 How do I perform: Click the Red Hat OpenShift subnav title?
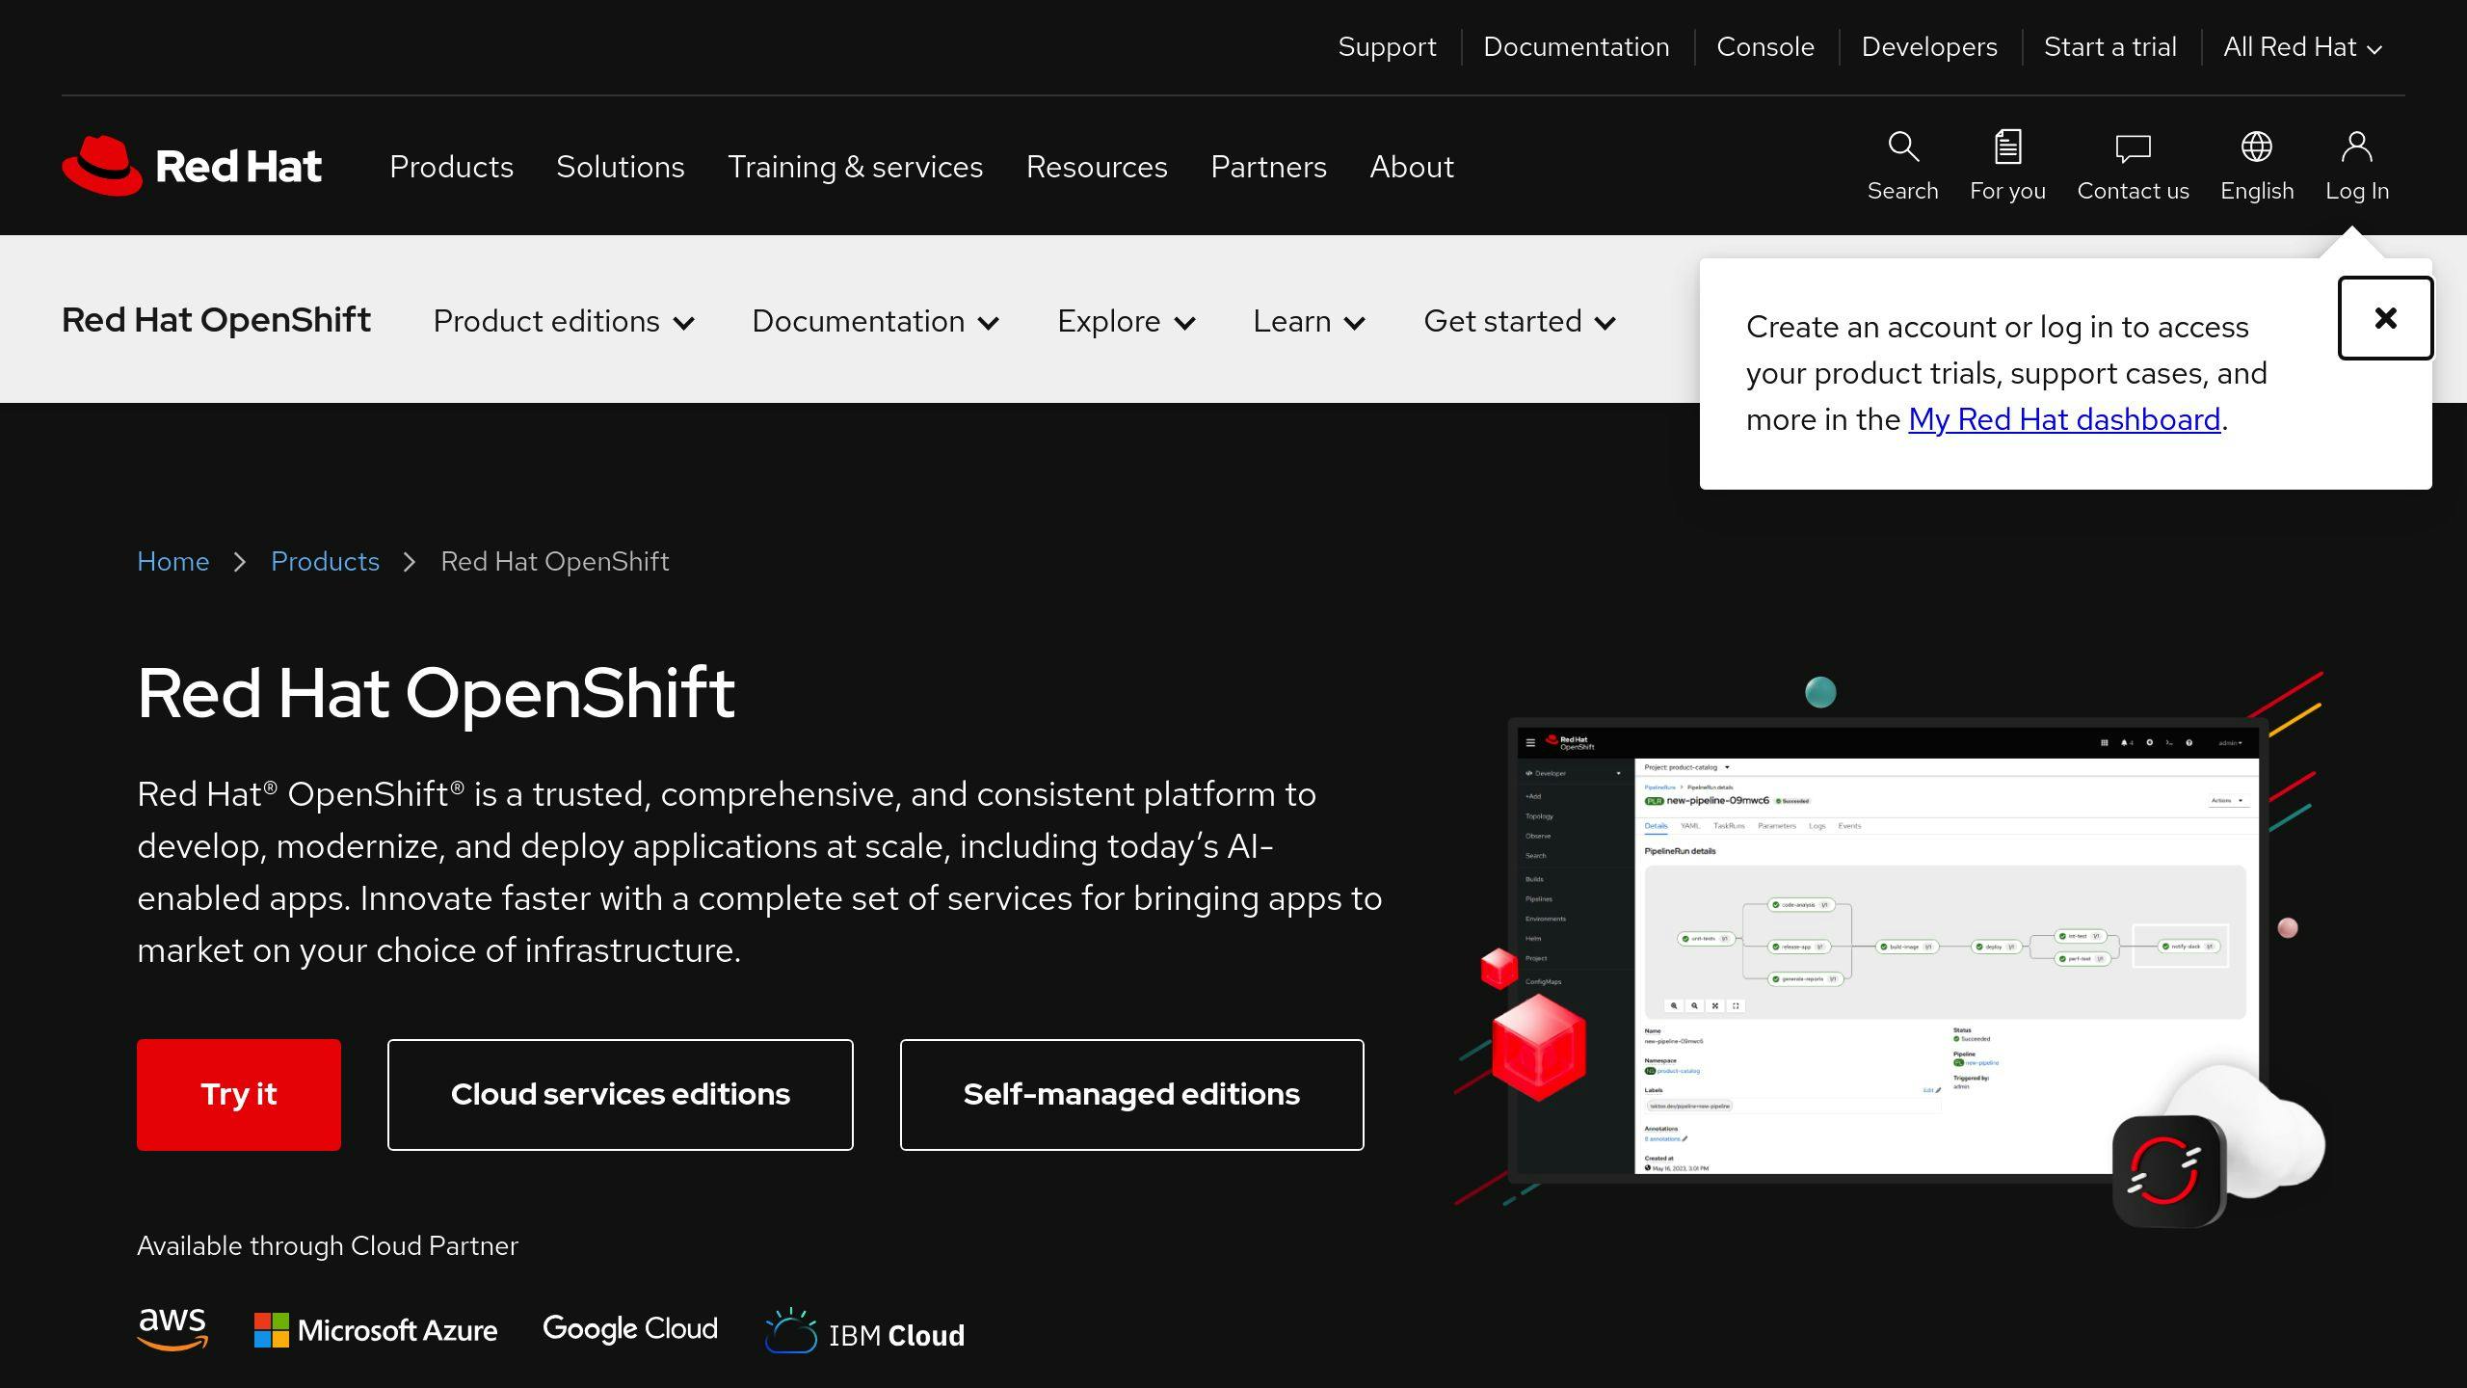(x=216, y=320)
